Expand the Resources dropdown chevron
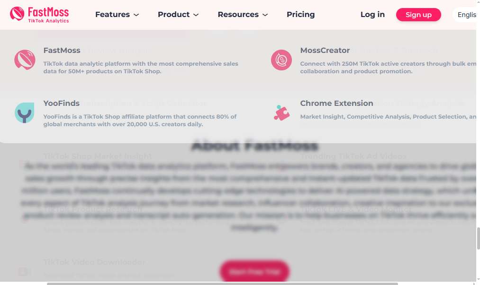Screen dimensions: 480x285 pos(265,15)
